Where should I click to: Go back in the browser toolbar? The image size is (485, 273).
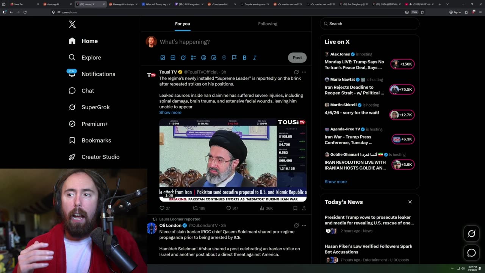(x=11, y=12)
